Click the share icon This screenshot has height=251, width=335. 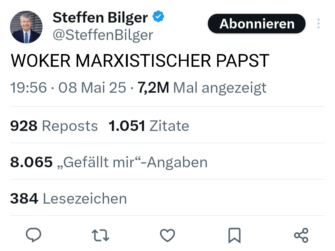pos(301,235)
